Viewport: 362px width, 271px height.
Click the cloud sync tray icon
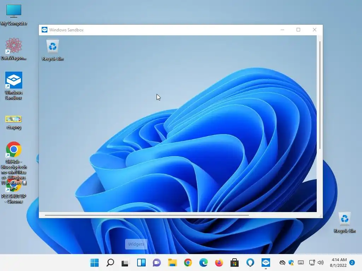[282, 263]
